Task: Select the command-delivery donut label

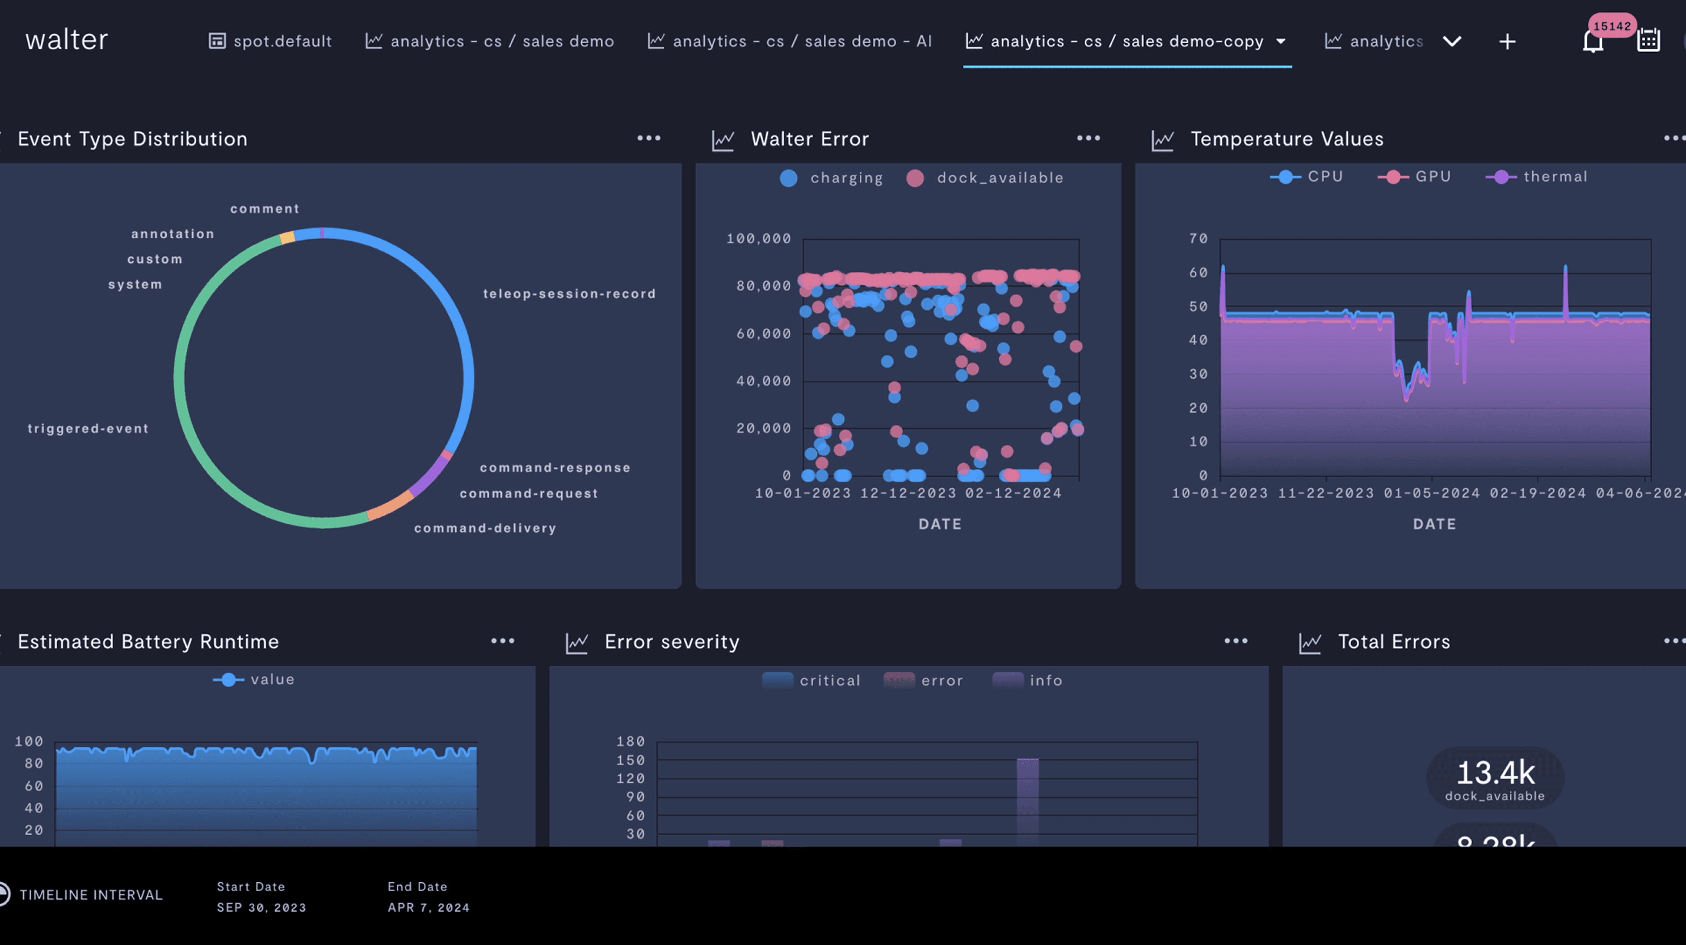Action: point(485,528)
